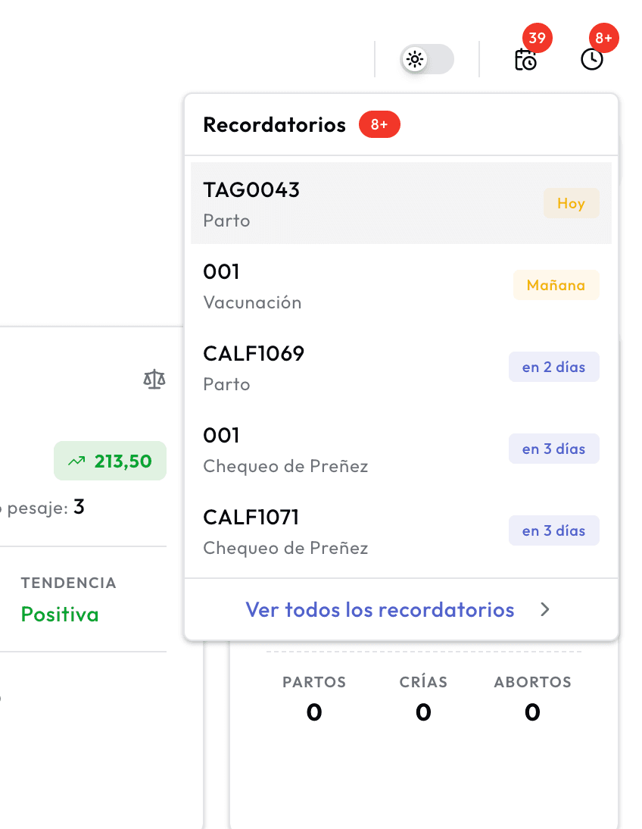This screenshot has width=642, height=829.
Task: Click the sun icon inside the theme switch
Action: pos(415,59)
